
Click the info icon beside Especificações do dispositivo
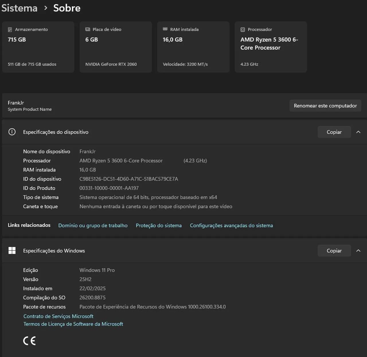(x=12, y=132)
